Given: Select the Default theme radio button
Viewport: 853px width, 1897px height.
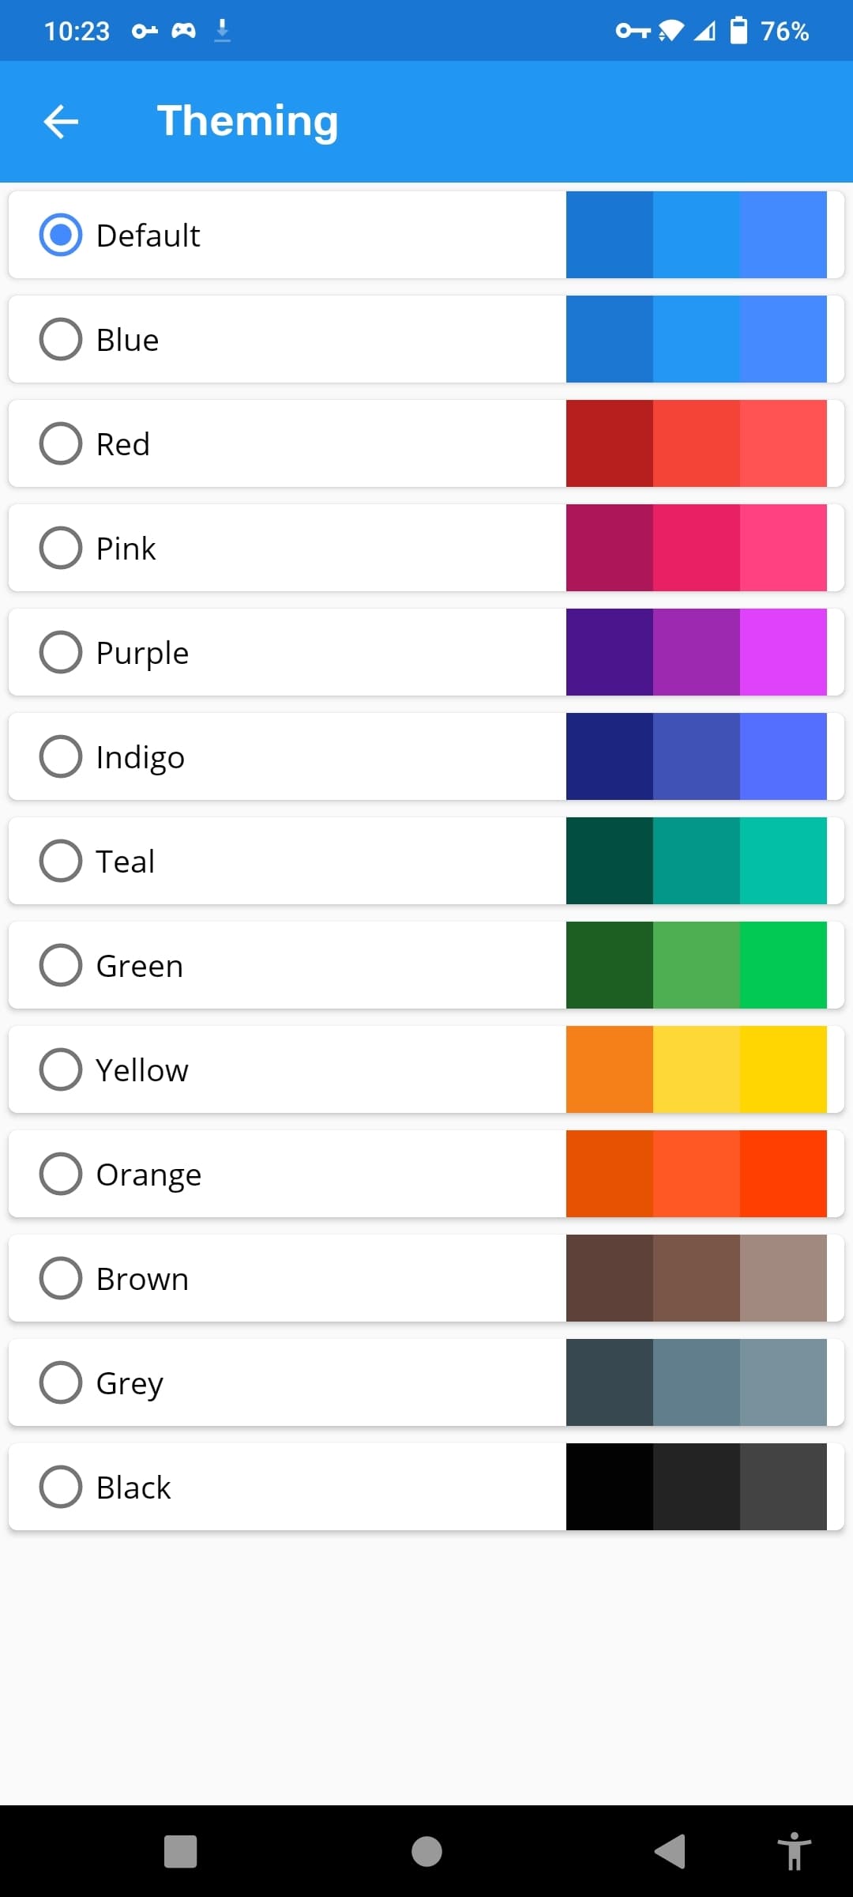Looking at the screenshot, I should pyautogui.click(x=61, y=235).
